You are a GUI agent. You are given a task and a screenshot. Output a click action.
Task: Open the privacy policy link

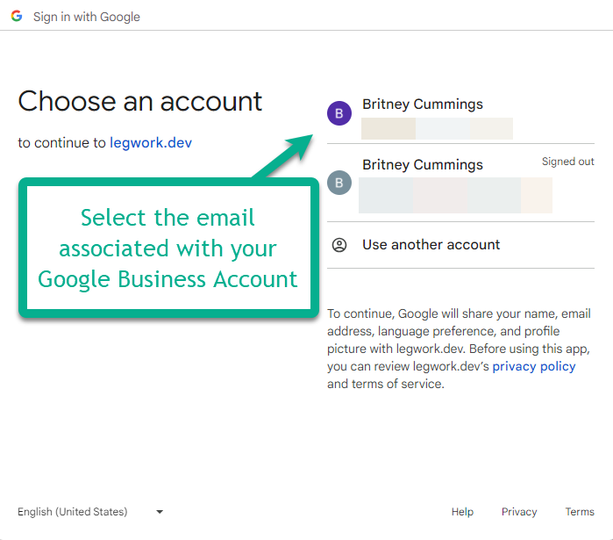pyautogui.click(x=533, y=366)
